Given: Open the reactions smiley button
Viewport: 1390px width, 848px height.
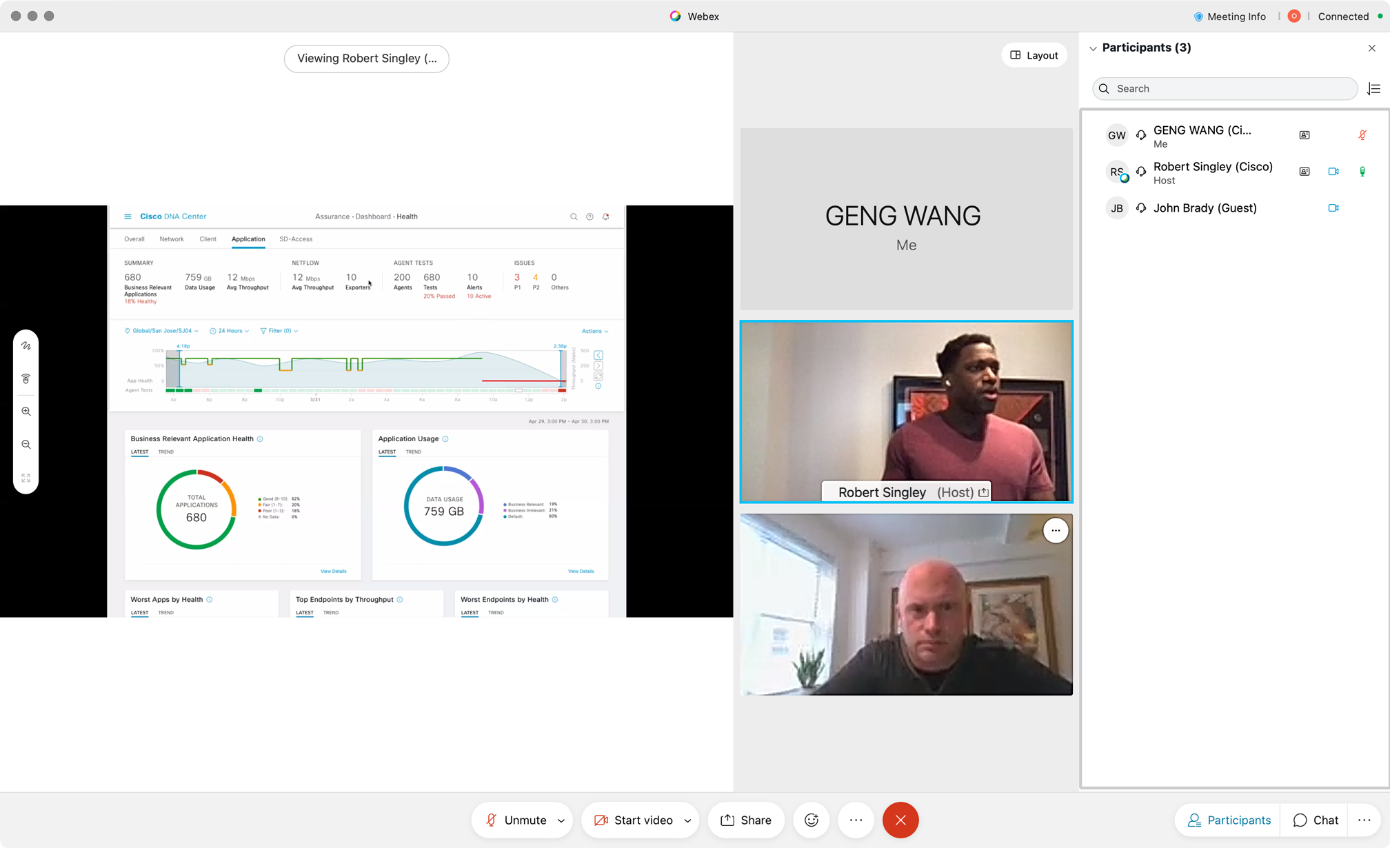Looking at the screenshot, I should click(x=812, y=820).
